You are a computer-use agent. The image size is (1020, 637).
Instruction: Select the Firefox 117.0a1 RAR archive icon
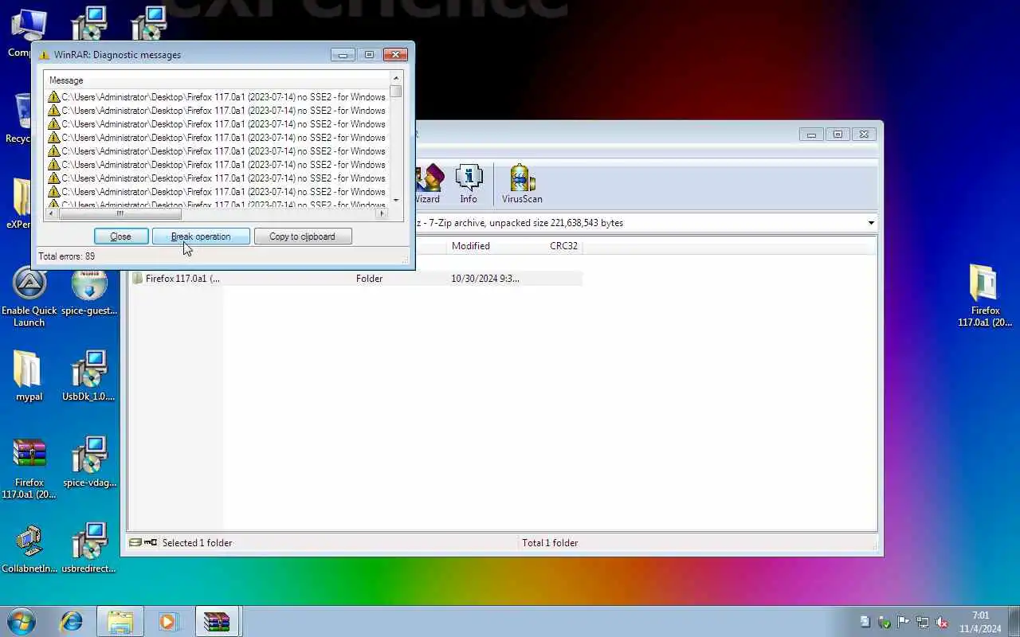point(29,468)
